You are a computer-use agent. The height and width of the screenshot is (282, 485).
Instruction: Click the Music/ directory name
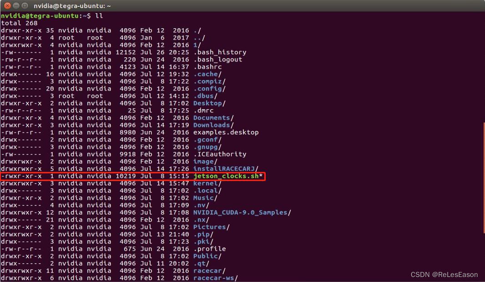click(205, 198)
